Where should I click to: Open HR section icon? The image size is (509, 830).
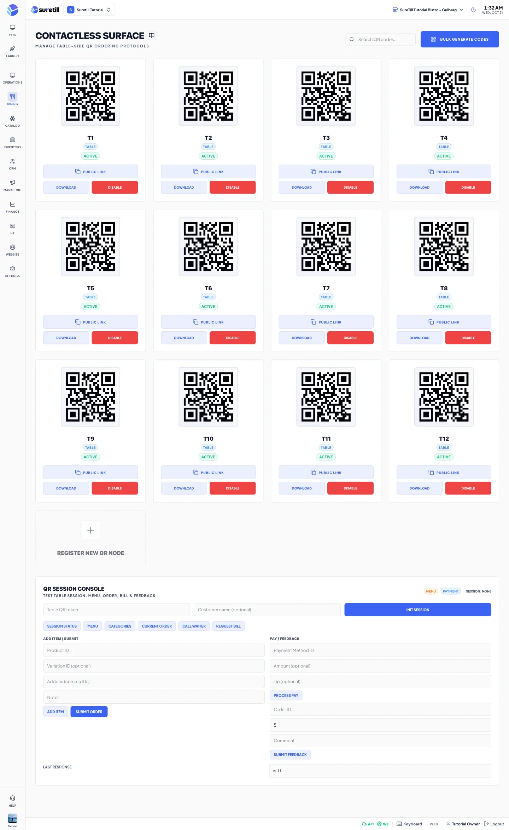12,229
